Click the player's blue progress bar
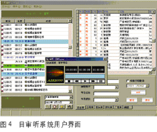Image resolution: width=157 pixels, height=132 pixels. (85, 76)
